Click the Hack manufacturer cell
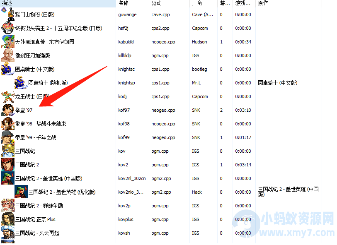 tap(196, 192)
